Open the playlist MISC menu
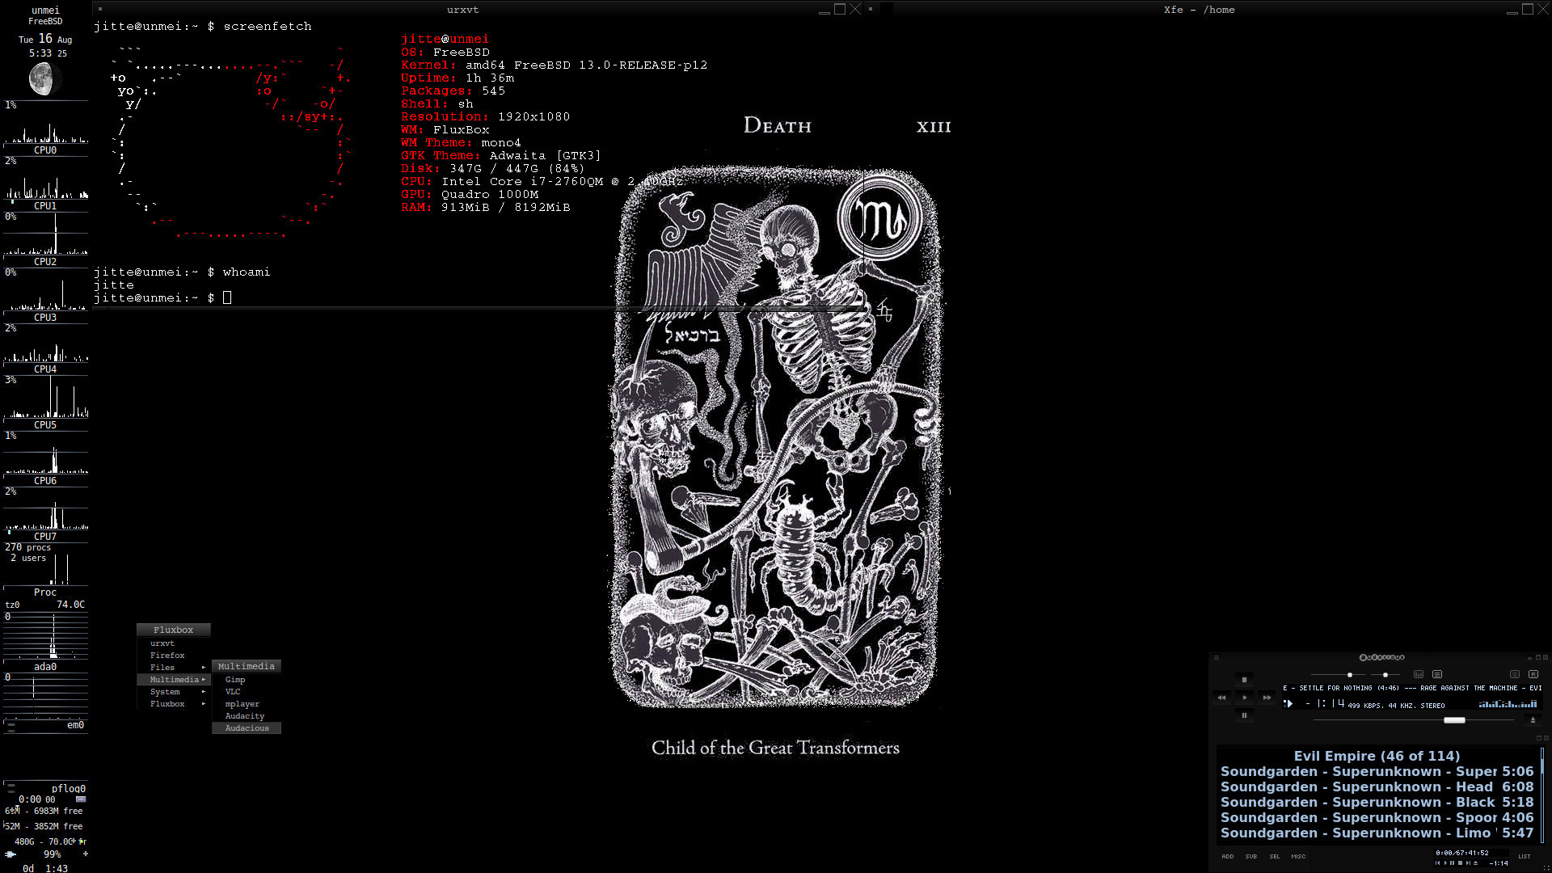Image resolution: width=1552 pixels, height=873 pixels. [1298, 857]
